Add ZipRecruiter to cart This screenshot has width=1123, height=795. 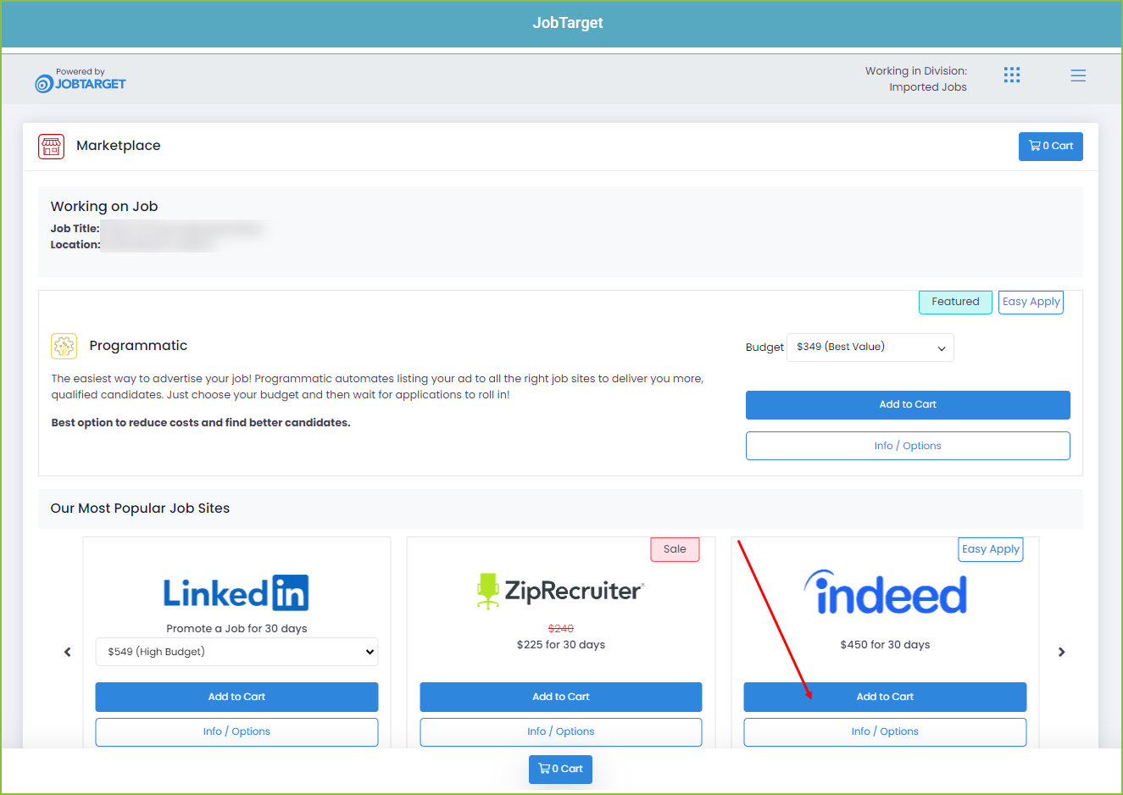pos(561,697)
